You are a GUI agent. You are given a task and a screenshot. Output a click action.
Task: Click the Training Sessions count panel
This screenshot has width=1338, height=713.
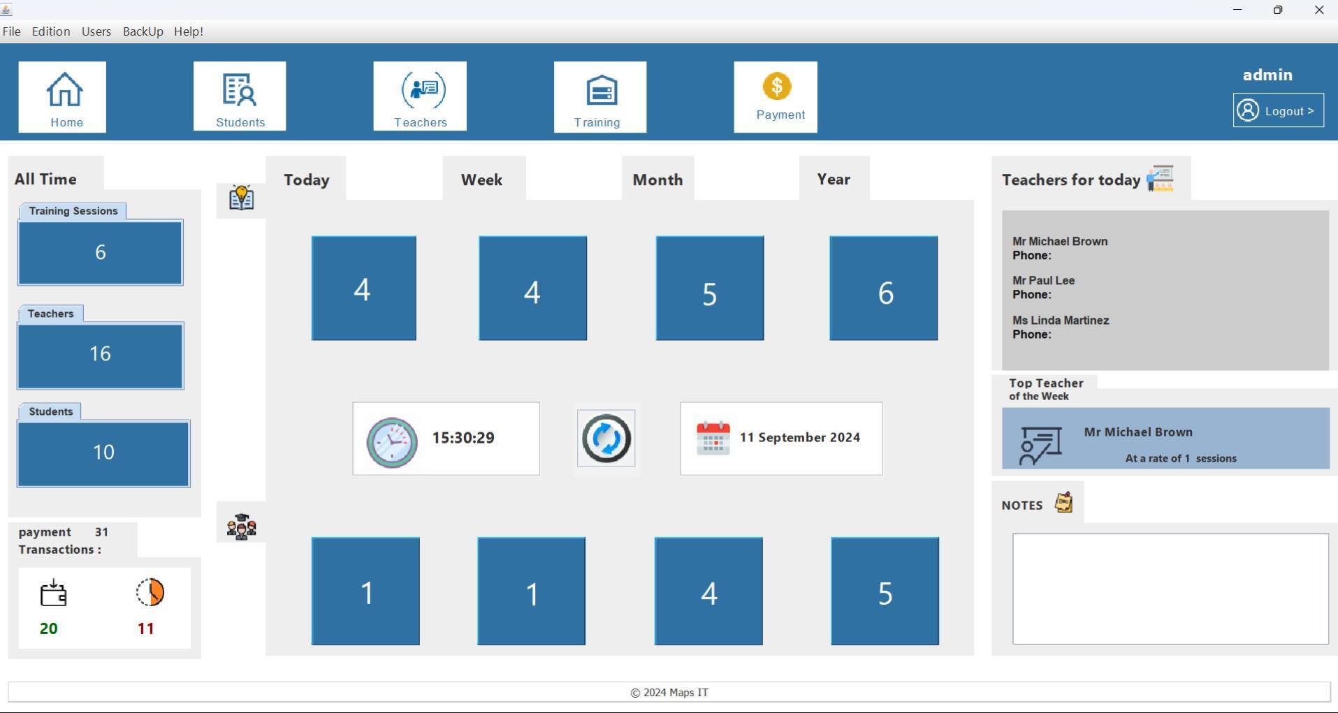[100, 252]
